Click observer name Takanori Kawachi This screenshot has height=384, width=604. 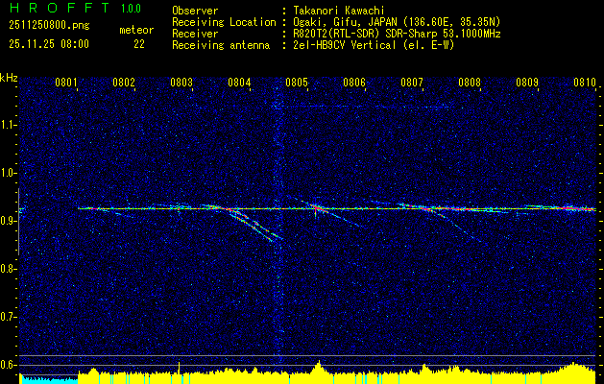click(x=339, y=11)
